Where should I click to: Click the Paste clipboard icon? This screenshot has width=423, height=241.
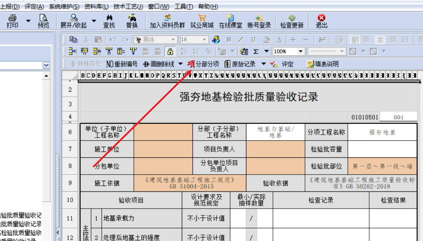pos(99,40)
